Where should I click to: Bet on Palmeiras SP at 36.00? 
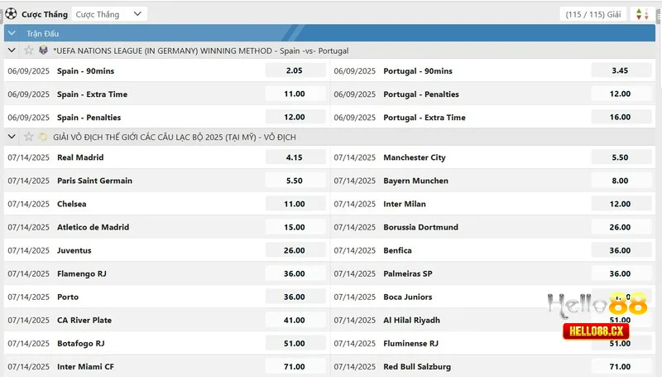620,273
